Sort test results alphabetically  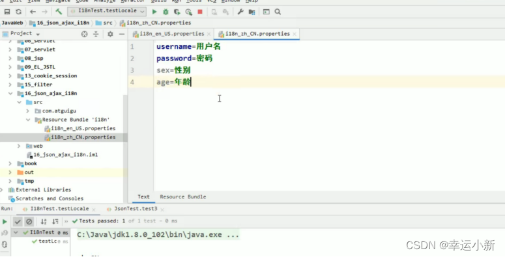[x=44, y=221]
